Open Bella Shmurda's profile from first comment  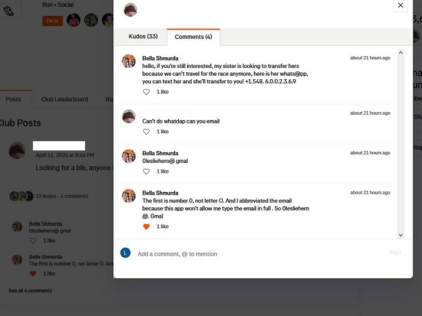(160, 59)
